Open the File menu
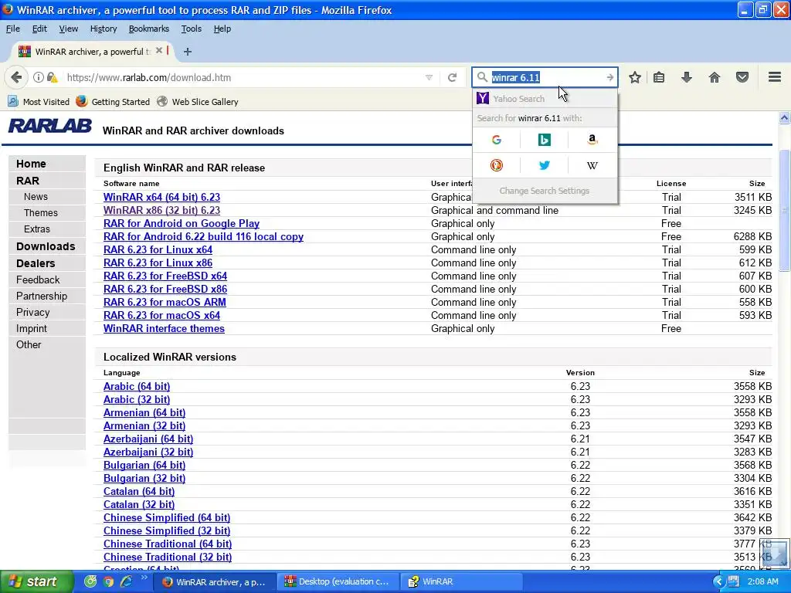Screen dimensions: 791x593 12,29
